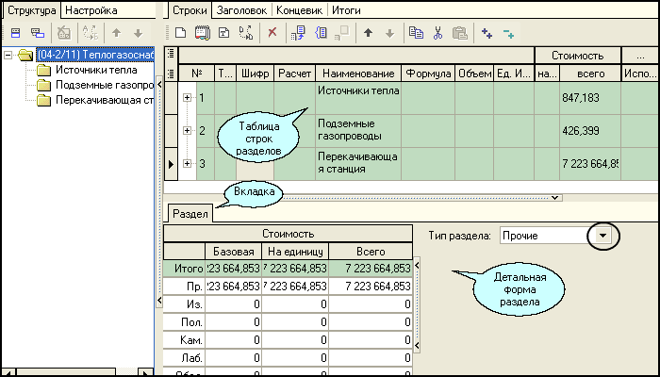Screen dimensions: 660x377
Task: Click the splitter arrow right of the Кам. row
Action: coord(417,346)
